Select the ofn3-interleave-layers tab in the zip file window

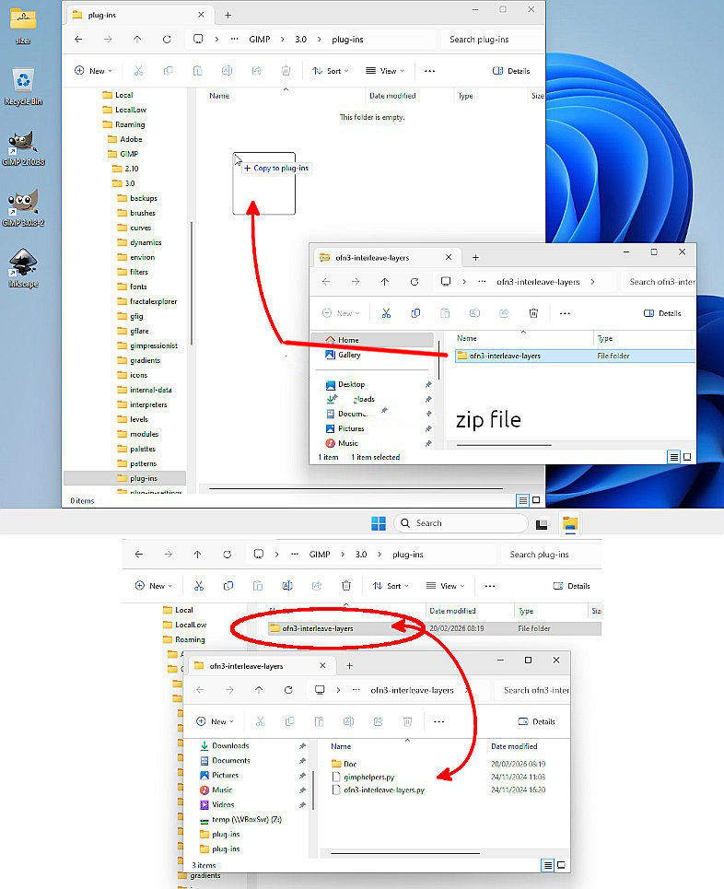(386, 257)
